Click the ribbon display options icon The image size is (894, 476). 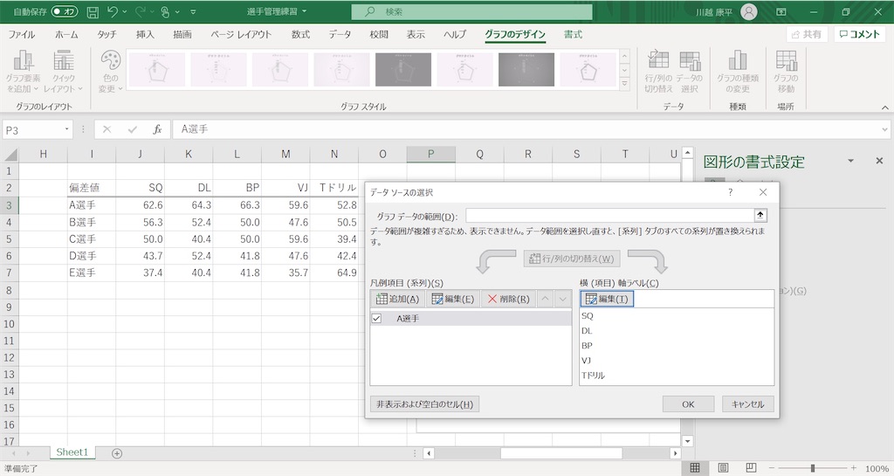pyautogui.click(x=781, y=11)
